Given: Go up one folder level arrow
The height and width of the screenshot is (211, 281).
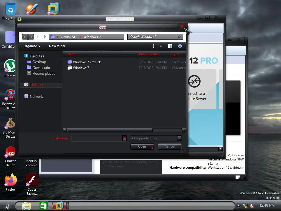Looking at the screenshot, I should coord(45,37).
